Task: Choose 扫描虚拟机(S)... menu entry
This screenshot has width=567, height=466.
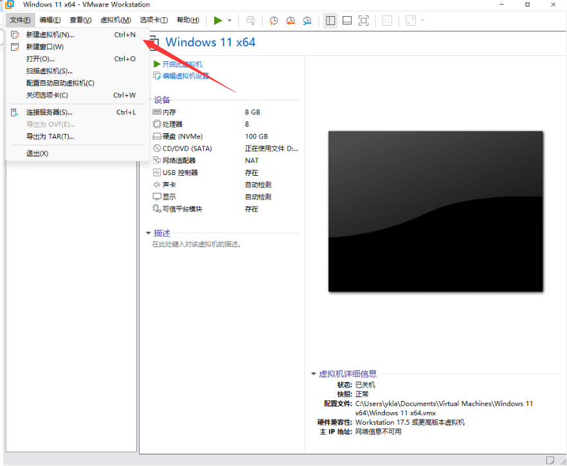Action: (77, 71)
